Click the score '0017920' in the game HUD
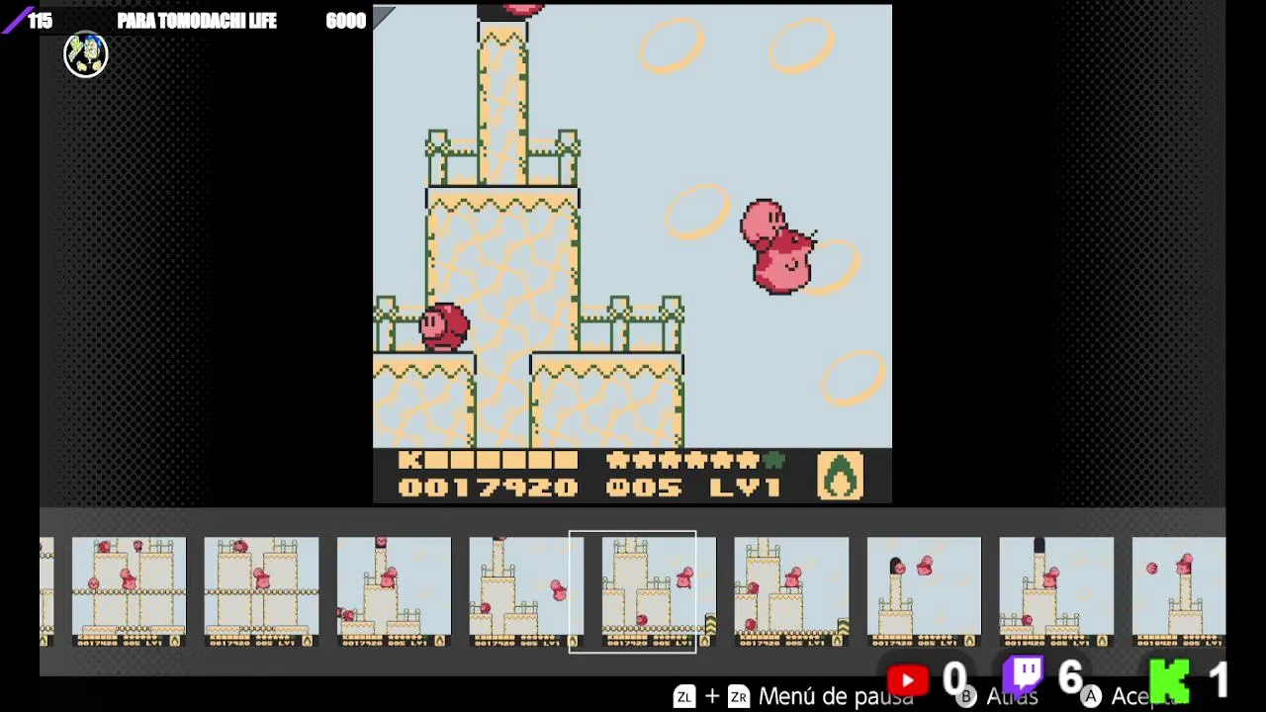Viewport: 1266px width, 712px height. (488, 488)
